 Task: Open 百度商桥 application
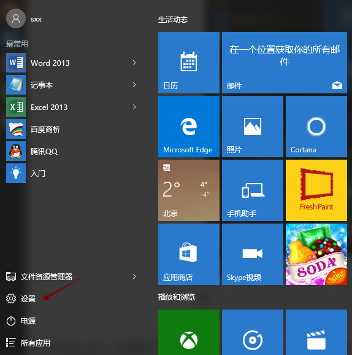72,129
